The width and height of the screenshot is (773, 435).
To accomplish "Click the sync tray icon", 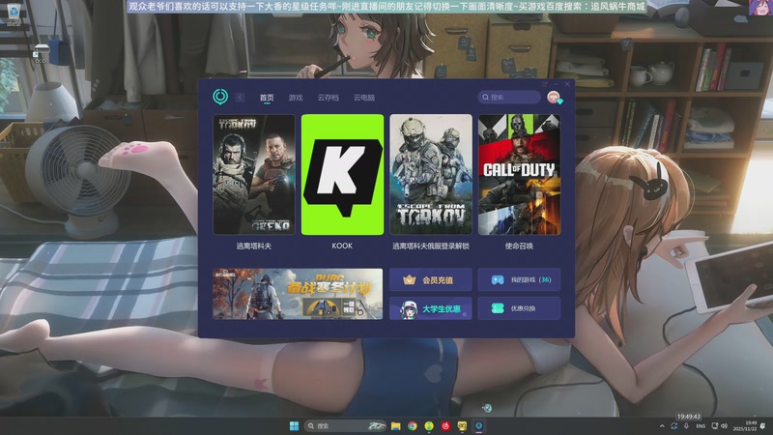I will [x=673, y=426].
